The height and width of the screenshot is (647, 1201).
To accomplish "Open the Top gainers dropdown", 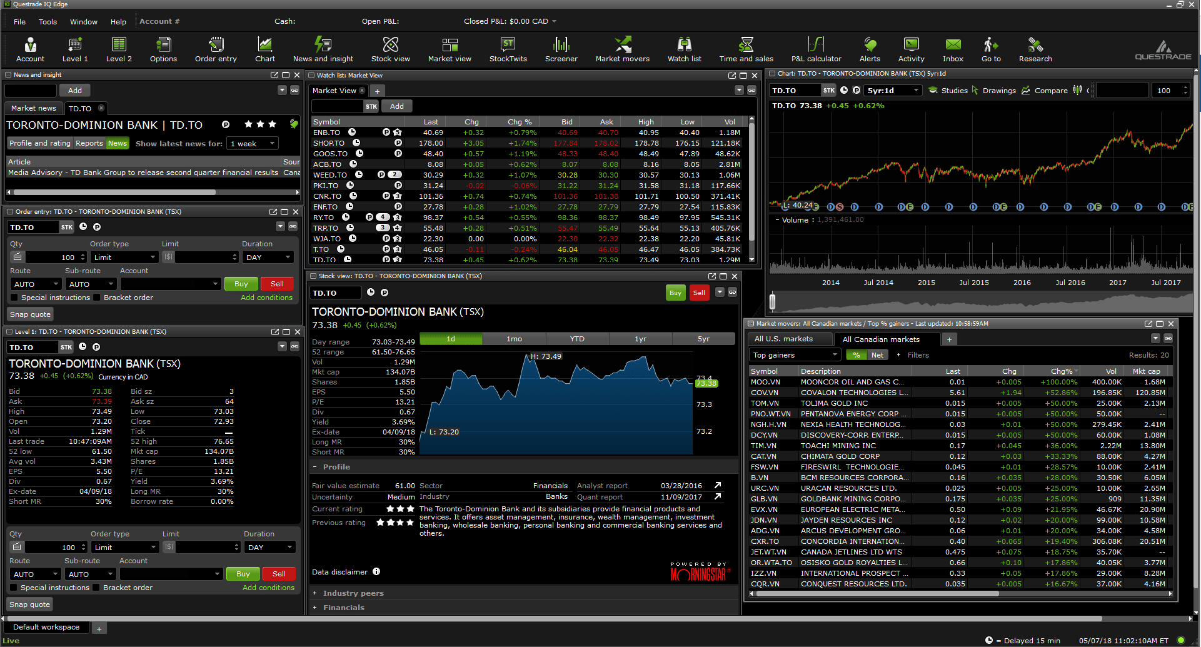I will [x=795, y=355].
